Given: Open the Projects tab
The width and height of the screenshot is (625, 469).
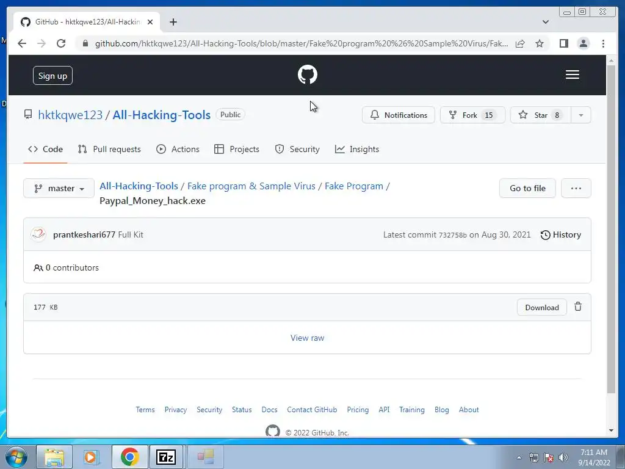Looking at the screenshot, I should point(237,149).
